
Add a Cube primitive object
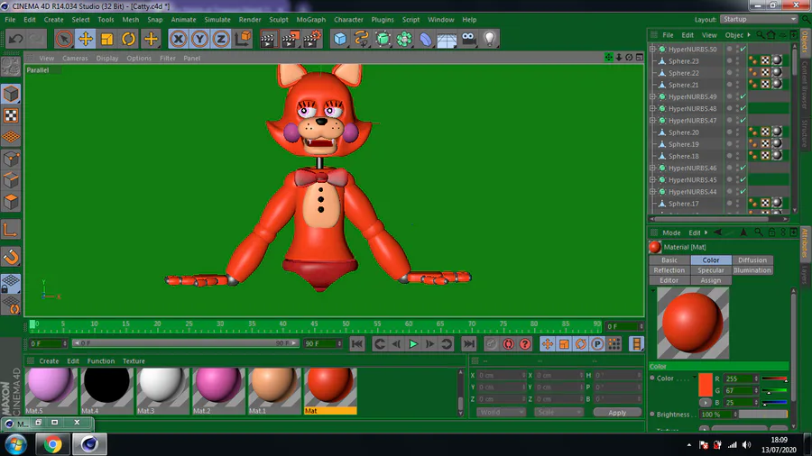pyautogui.click(x=340, y=39)
